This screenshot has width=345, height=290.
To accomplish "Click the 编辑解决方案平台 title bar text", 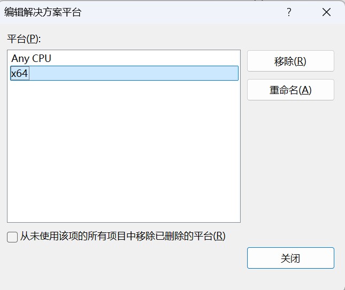I will (x=43, y=12).
